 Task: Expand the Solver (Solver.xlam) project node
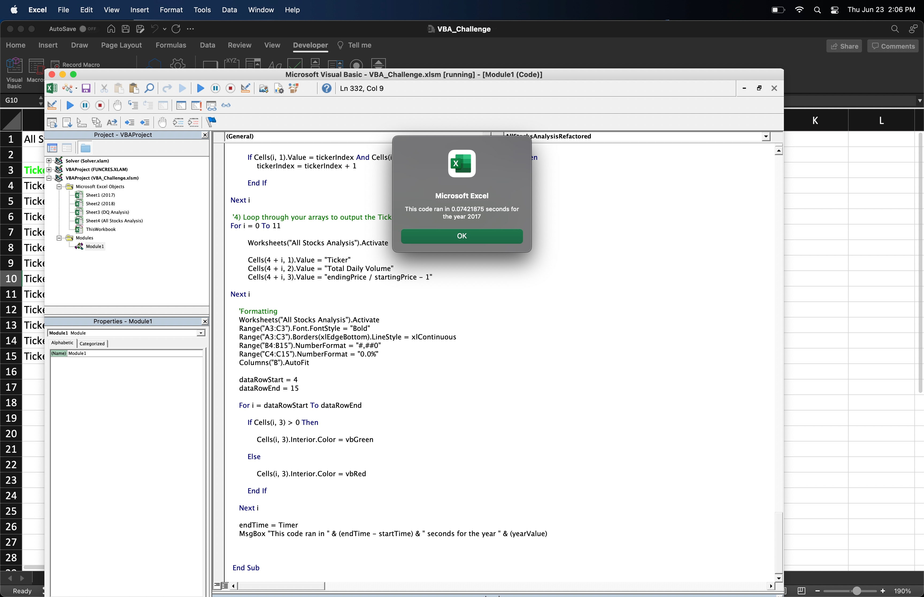49,161
